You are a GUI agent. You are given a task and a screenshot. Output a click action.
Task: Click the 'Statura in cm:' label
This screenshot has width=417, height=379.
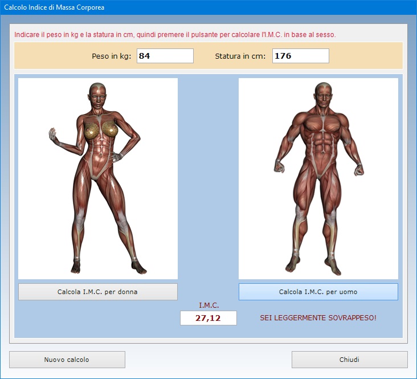pyautogui.click(x=240, y=56)
